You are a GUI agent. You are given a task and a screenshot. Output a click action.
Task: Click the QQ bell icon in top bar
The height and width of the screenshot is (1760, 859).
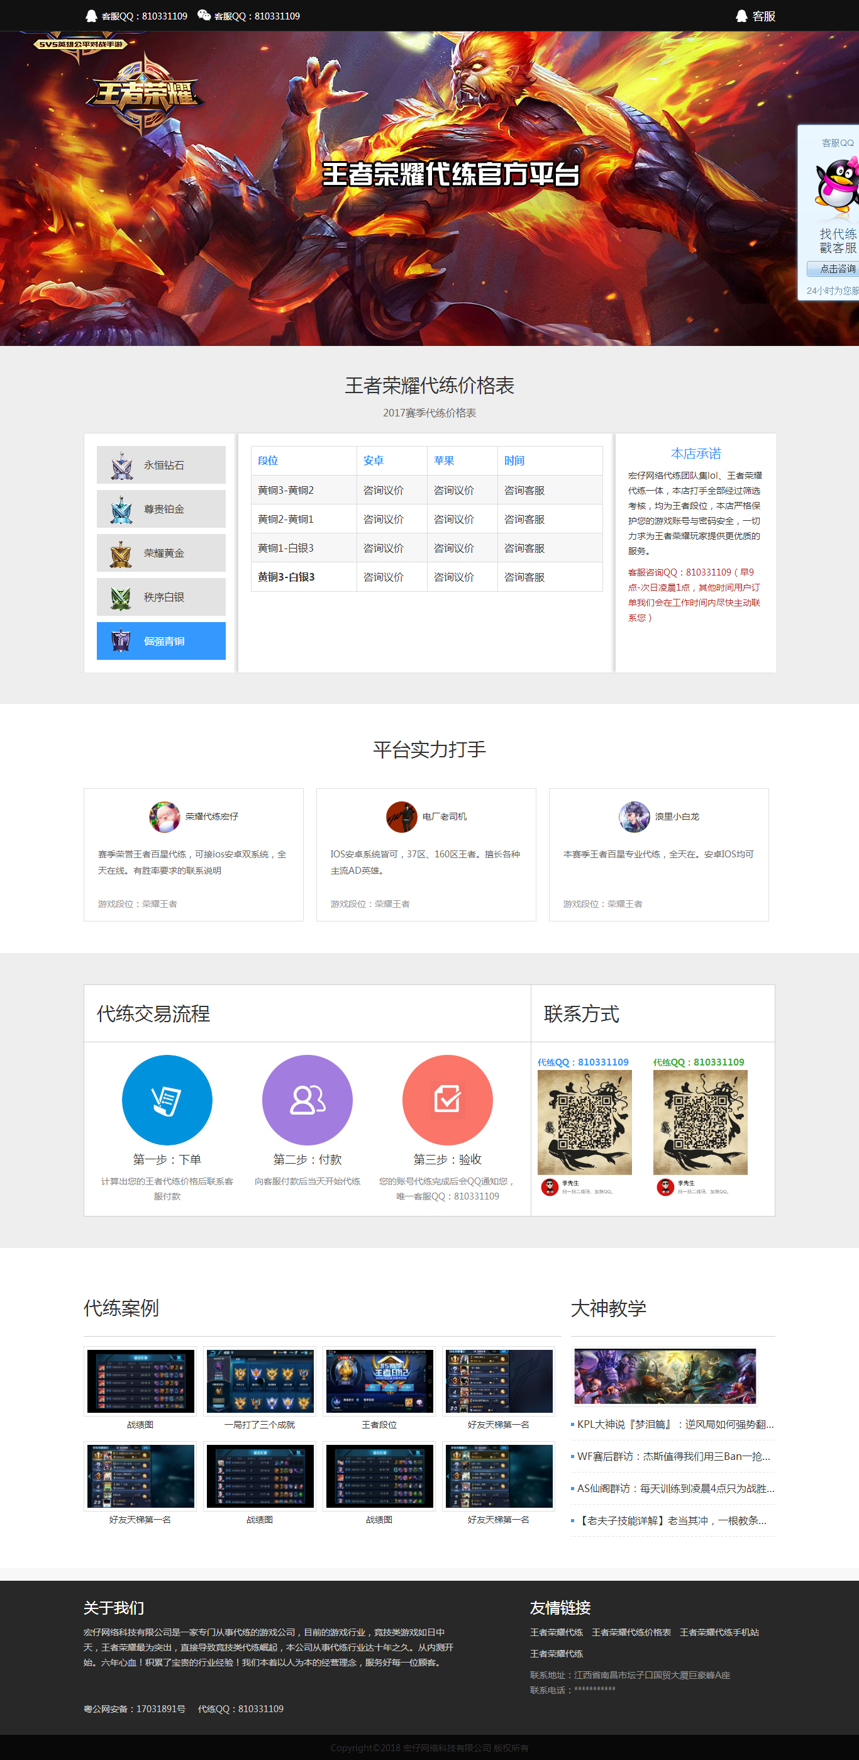pos(91,16)
